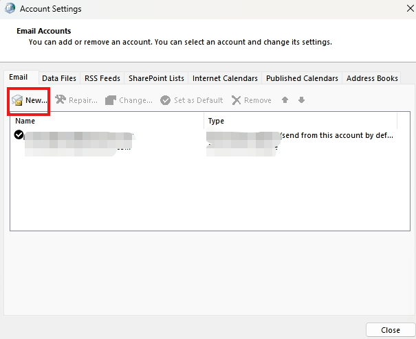The image size is (416, 339).
Task: Move account up with the up arrow
Action: 285,100
